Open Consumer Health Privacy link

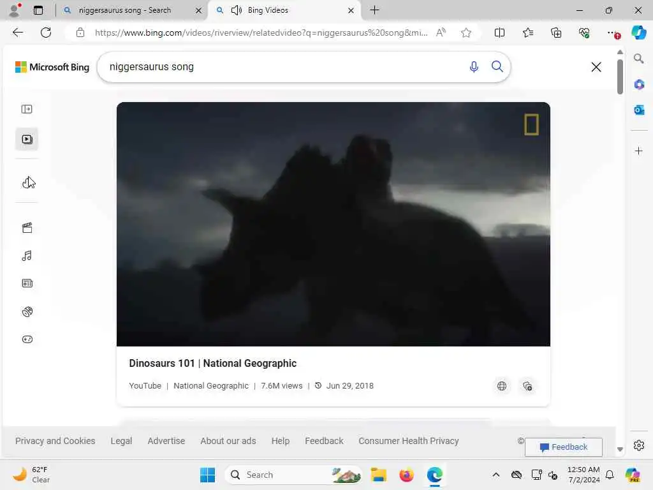409,441
